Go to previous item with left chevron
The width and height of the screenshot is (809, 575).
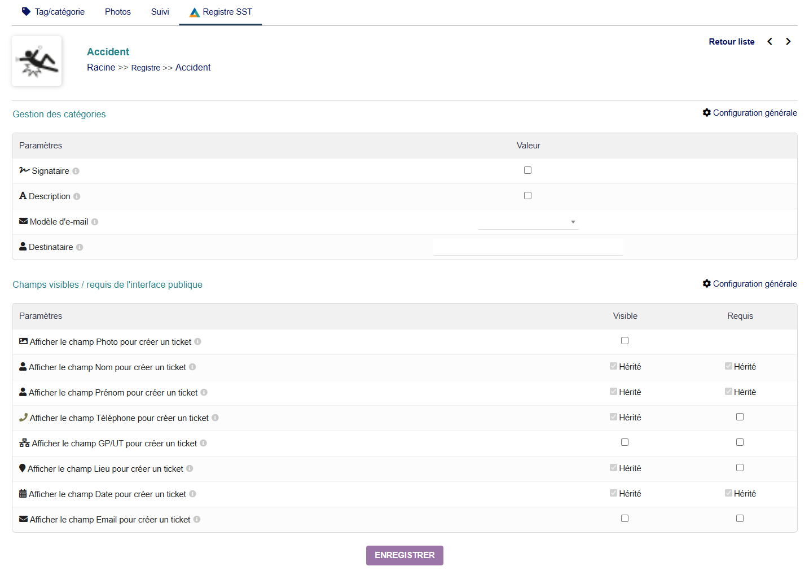[770, 42]
